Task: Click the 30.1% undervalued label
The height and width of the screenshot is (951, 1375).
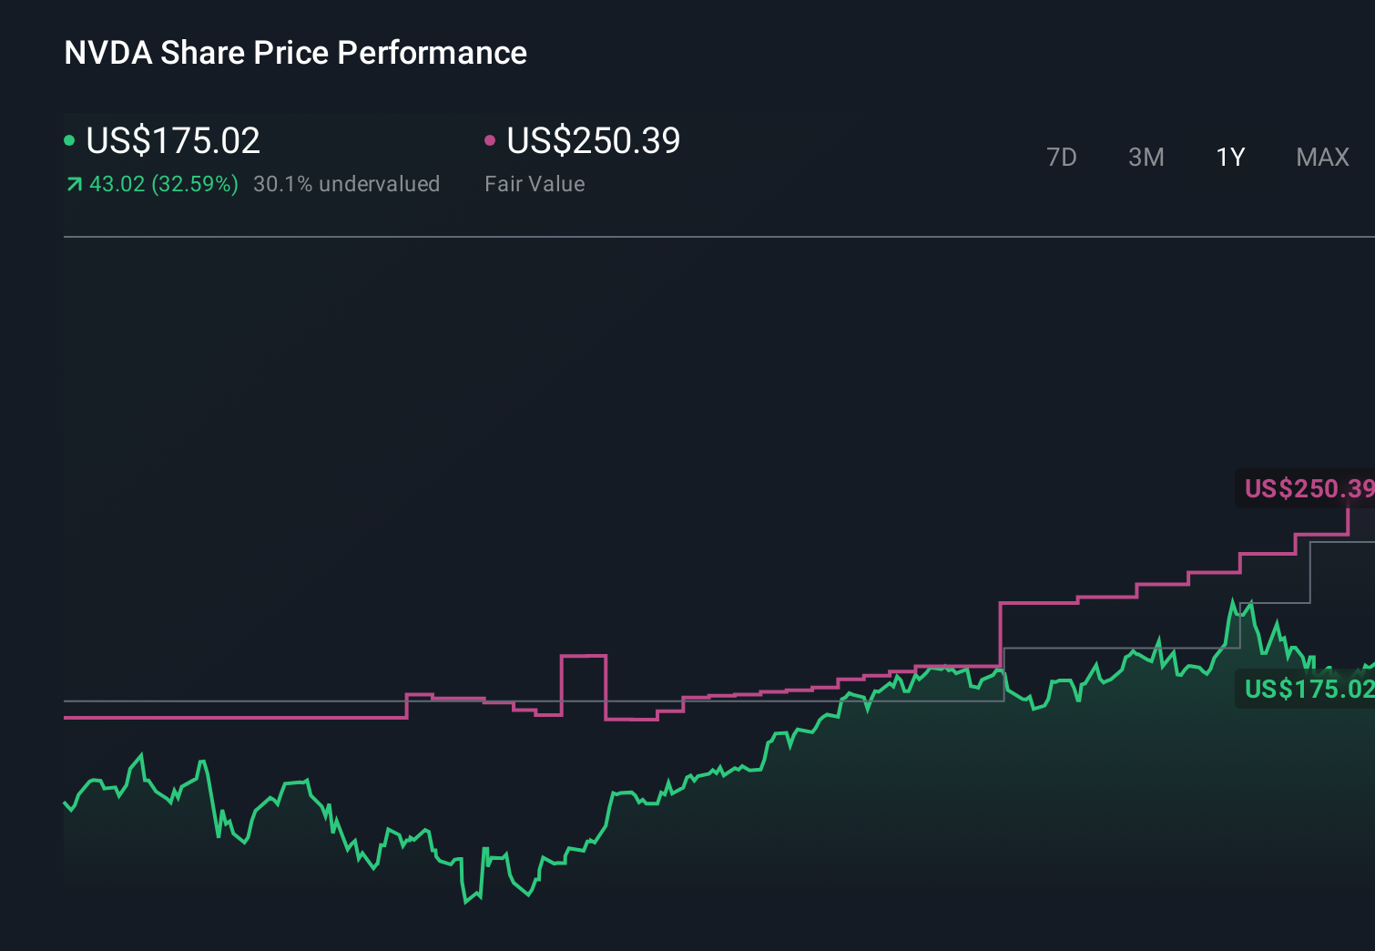Action: coord(347,184)
